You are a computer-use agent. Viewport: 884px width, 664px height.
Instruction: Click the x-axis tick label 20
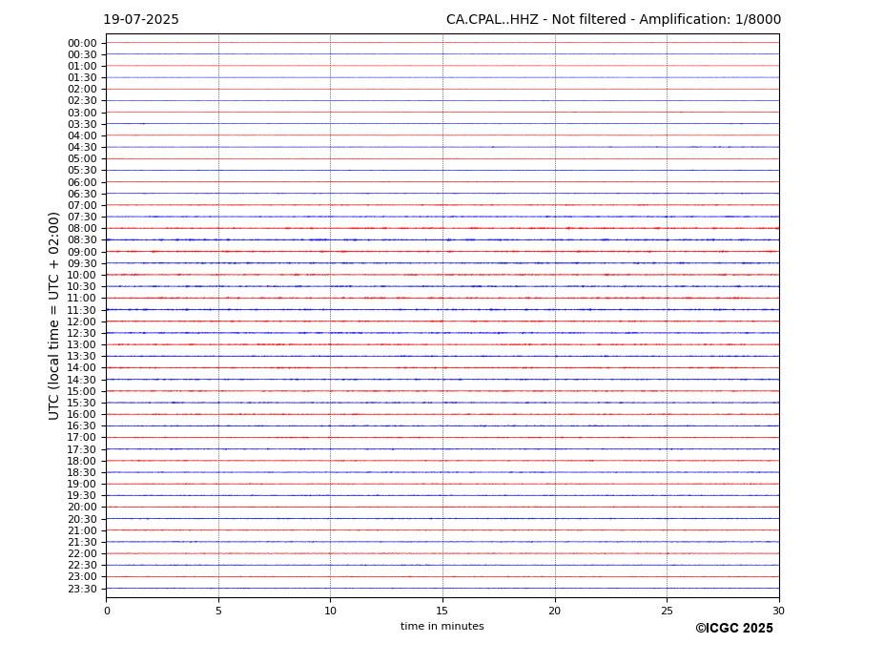555,611
